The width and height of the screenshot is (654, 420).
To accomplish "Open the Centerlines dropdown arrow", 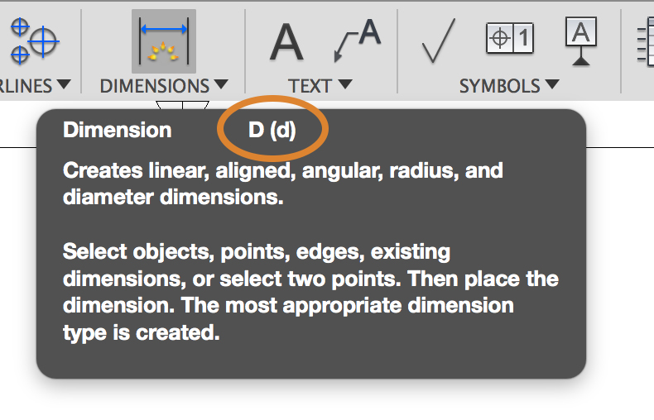I will 64,85.
